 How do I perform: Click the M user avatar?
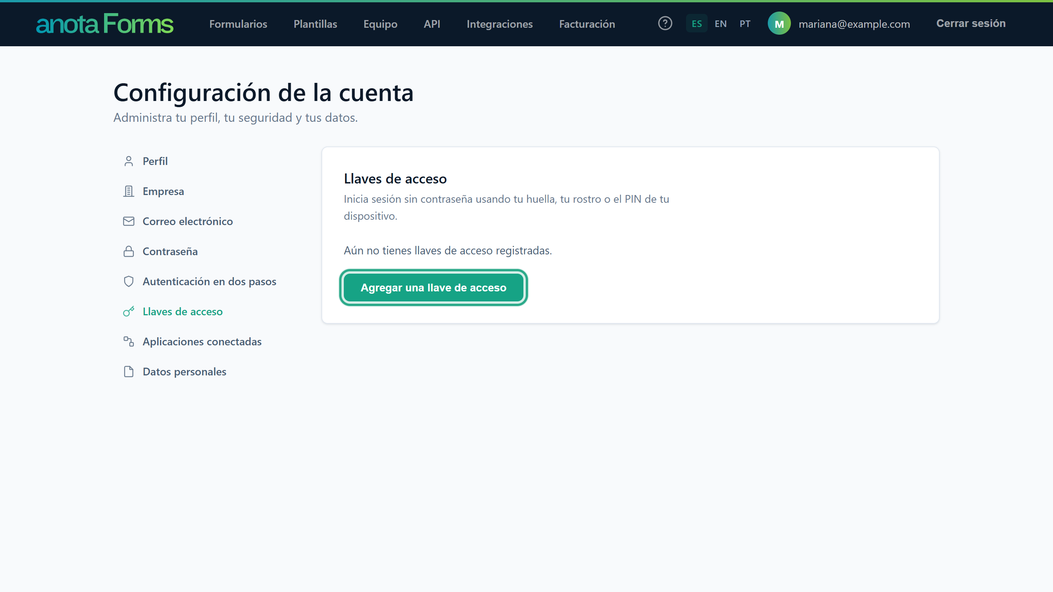(779, 23)
